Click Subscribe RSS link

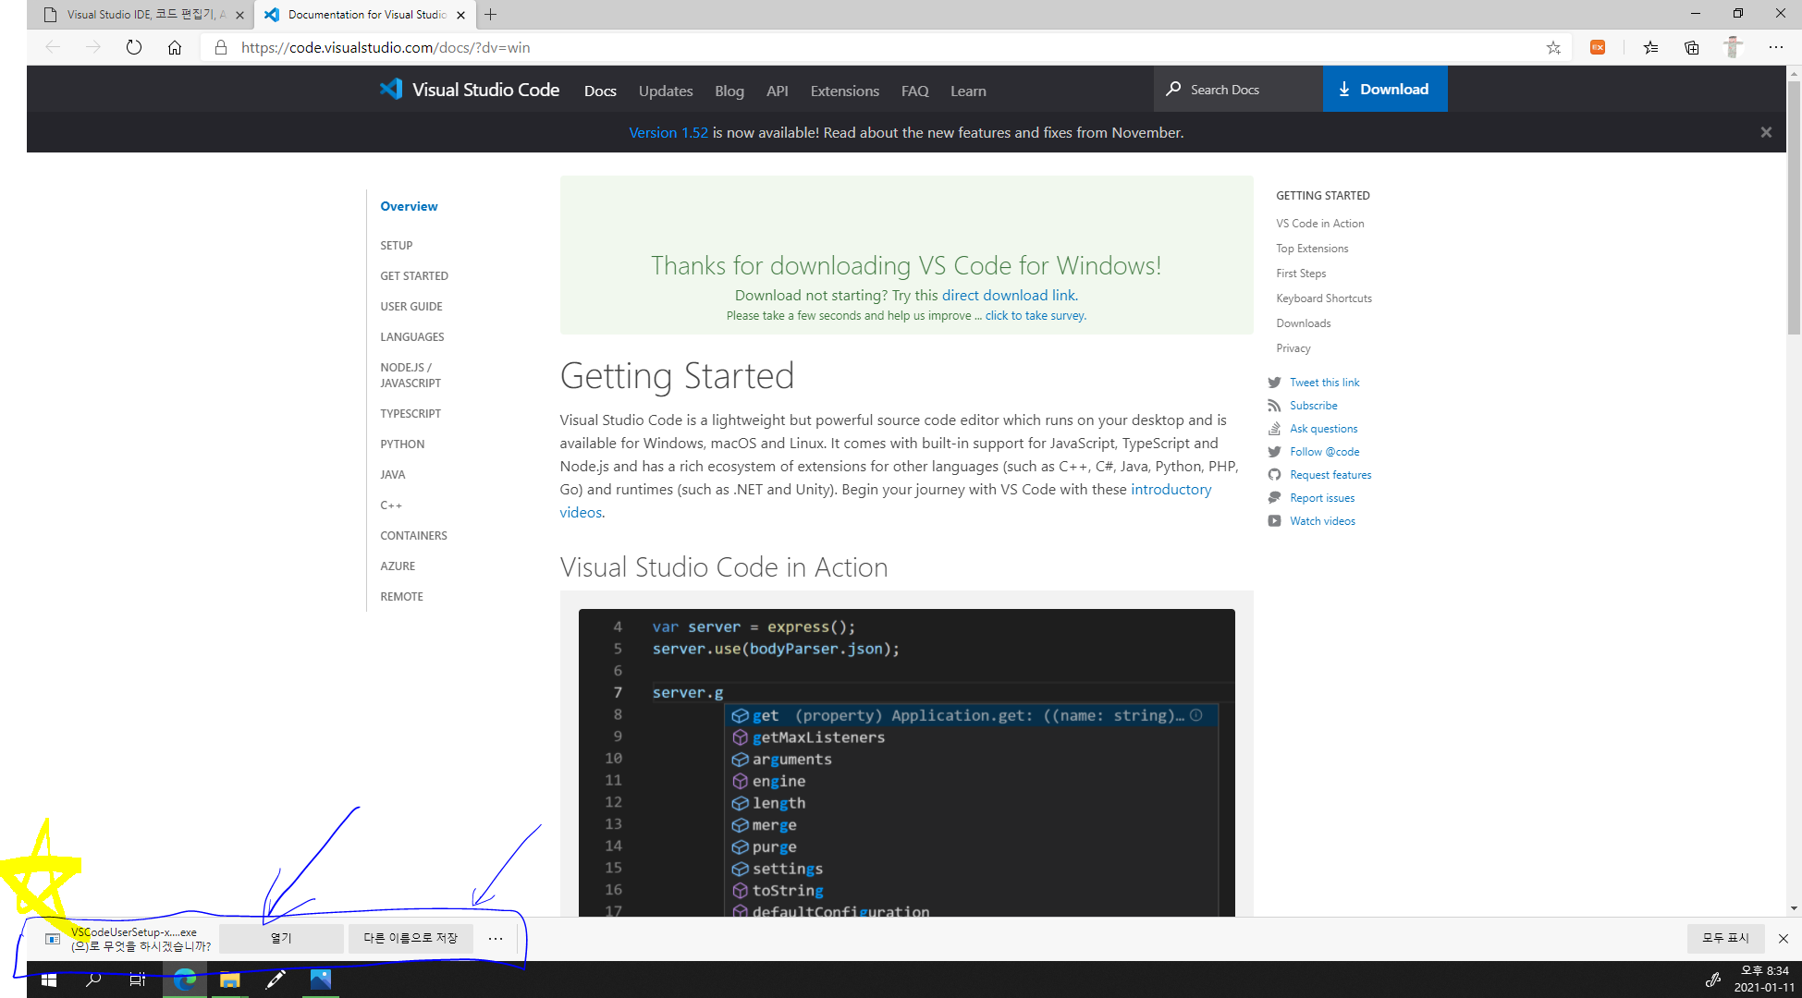[1314, 405]
